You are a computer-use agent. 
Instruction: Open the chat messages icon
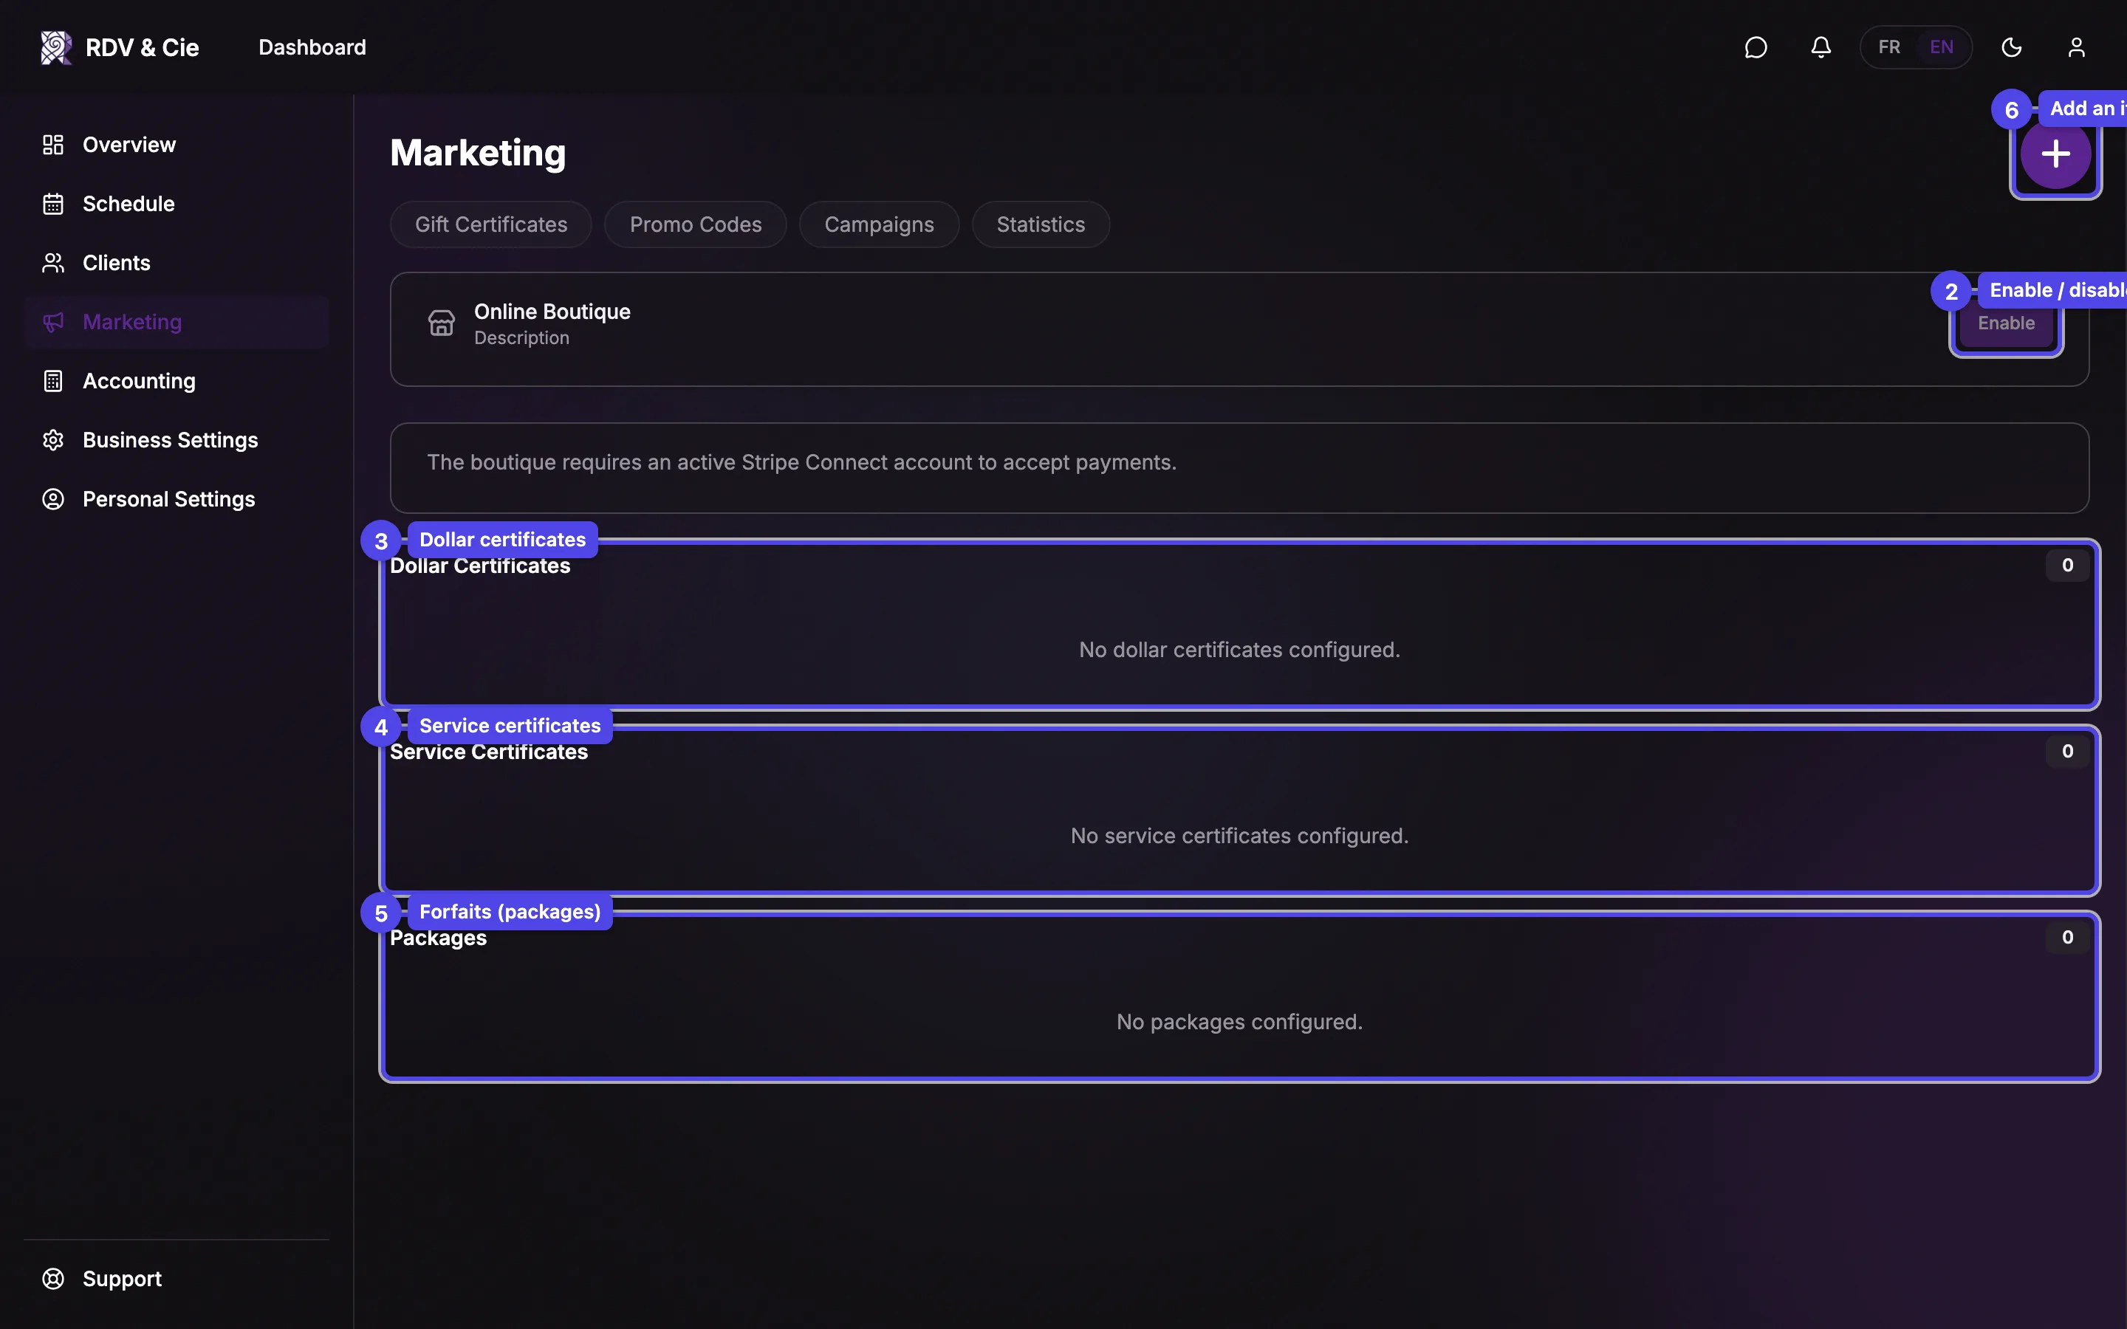pos(1756,47)
